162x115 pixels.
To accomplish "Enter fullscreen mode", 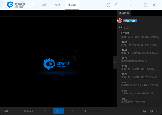I will click(151, 111).
